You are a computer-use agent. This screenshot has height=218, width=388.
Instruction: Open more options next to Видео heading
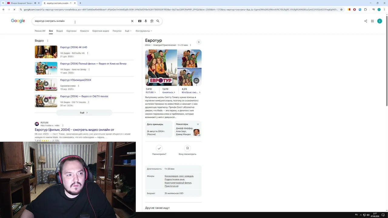[48, 41]
